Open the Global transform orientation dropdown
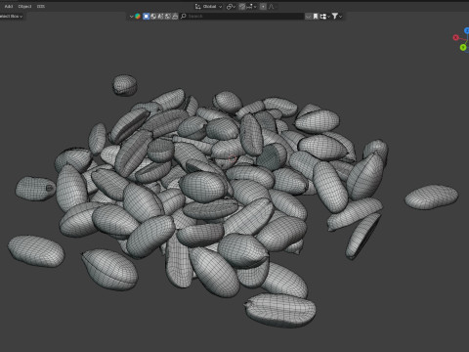Viewport: 469px width, 352px height. click(209, 7)
